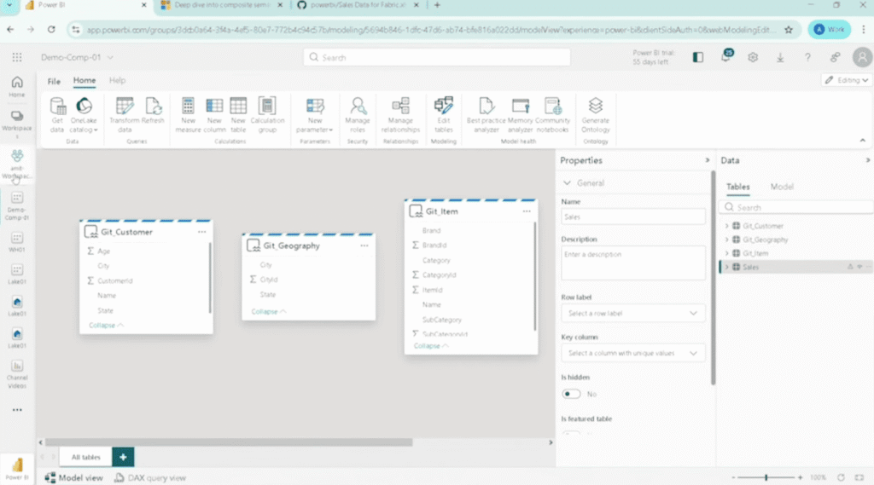Expand Git_Geography in Data pane

click(x=727, y=240)
